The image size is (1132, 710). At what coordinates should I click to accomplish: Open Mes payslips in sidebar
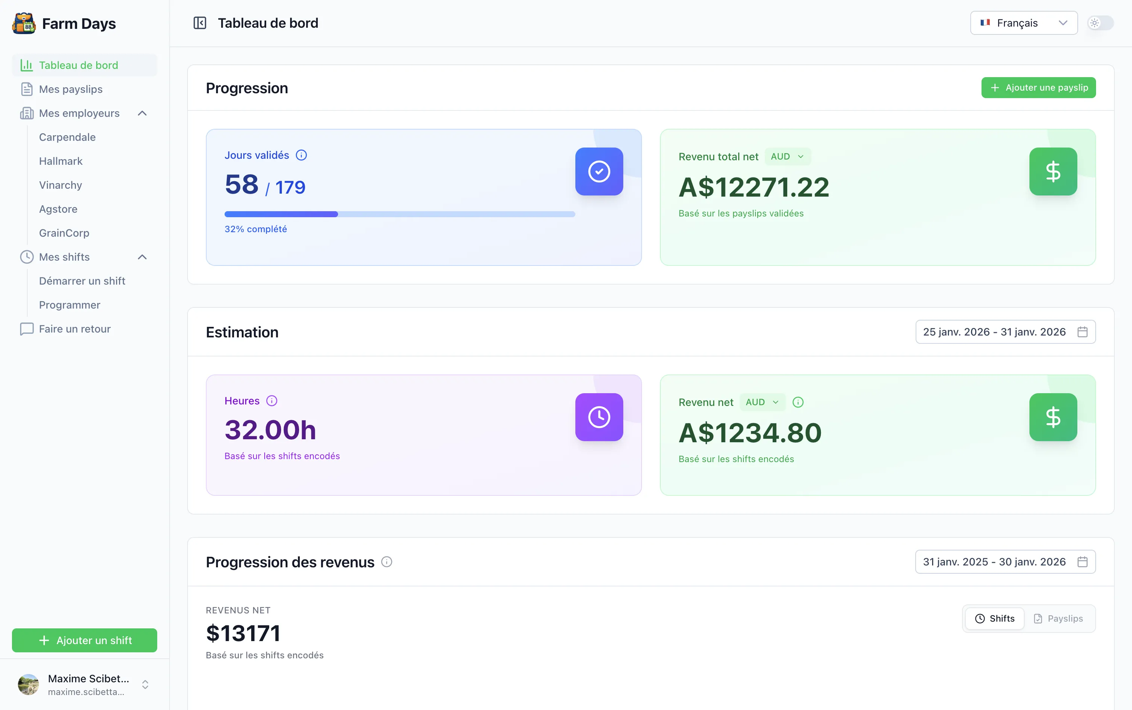tap(70, 89)
